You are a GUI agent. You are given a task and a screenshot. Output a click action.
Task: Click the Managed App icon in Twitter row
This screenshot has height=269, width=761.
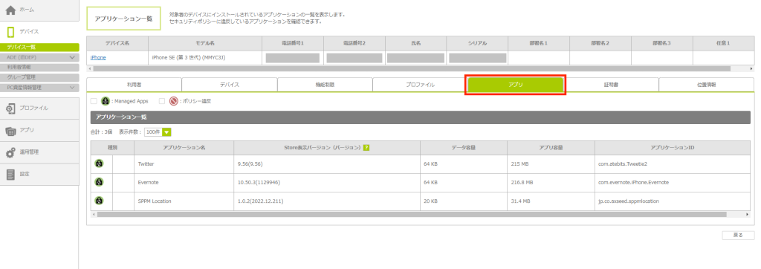pyautogui.click(x=99, y=163)
